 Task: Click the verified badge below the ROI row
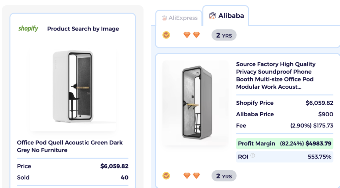click(166, 176)
